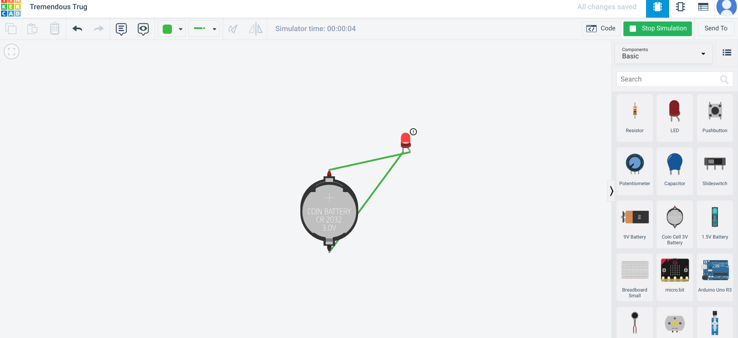Select the Breadboard Small component
Viewport: 738px width, 338px height.
coord(635,277)
